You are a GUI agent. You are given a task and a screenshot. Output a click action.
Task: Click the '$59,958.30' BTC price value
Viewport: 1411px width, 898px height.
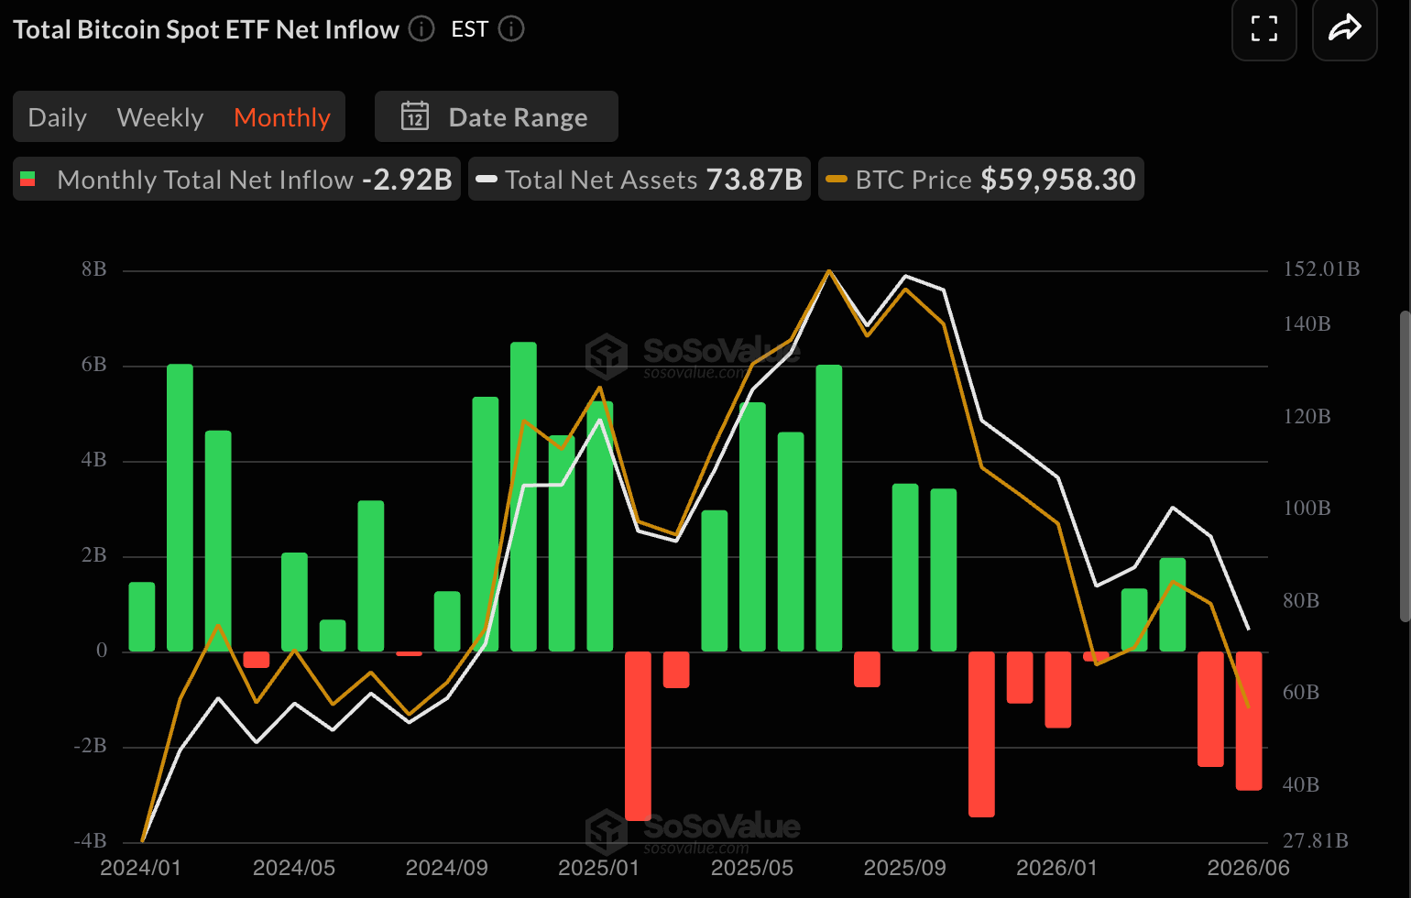tap(1058, 180)
